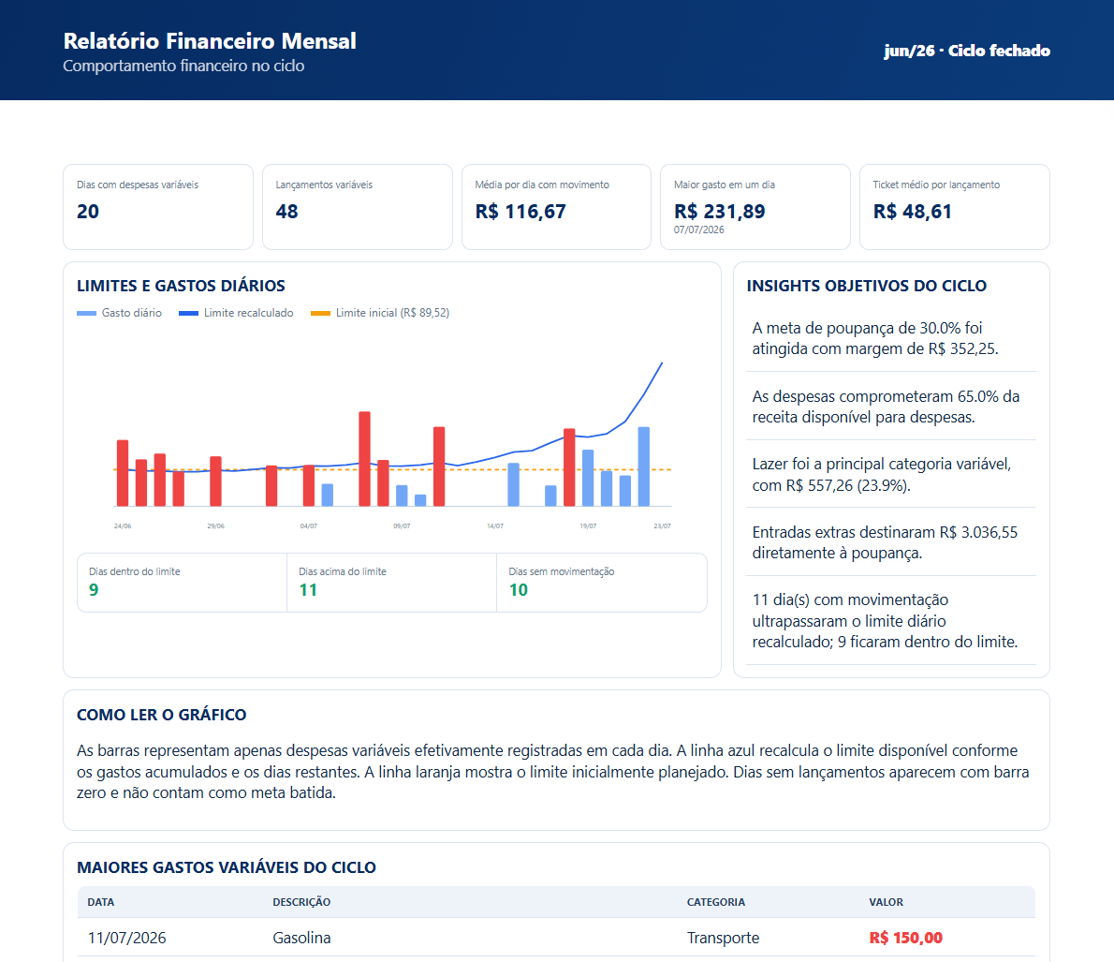Click the 'Dias sem movimentação' value 10
Screen dimensions: 1114x962
coord(518,590)
